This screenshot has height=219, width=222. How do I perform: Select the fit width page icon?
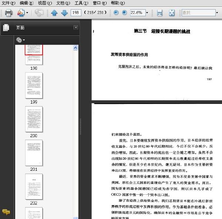point(159,13)
